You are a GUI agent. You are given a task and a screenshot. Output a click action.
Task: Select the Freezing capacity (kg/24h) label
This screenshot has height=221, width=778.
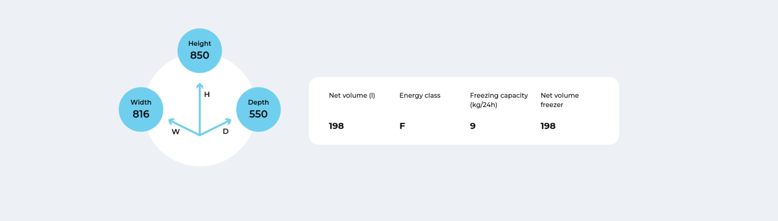pos(498,100)
